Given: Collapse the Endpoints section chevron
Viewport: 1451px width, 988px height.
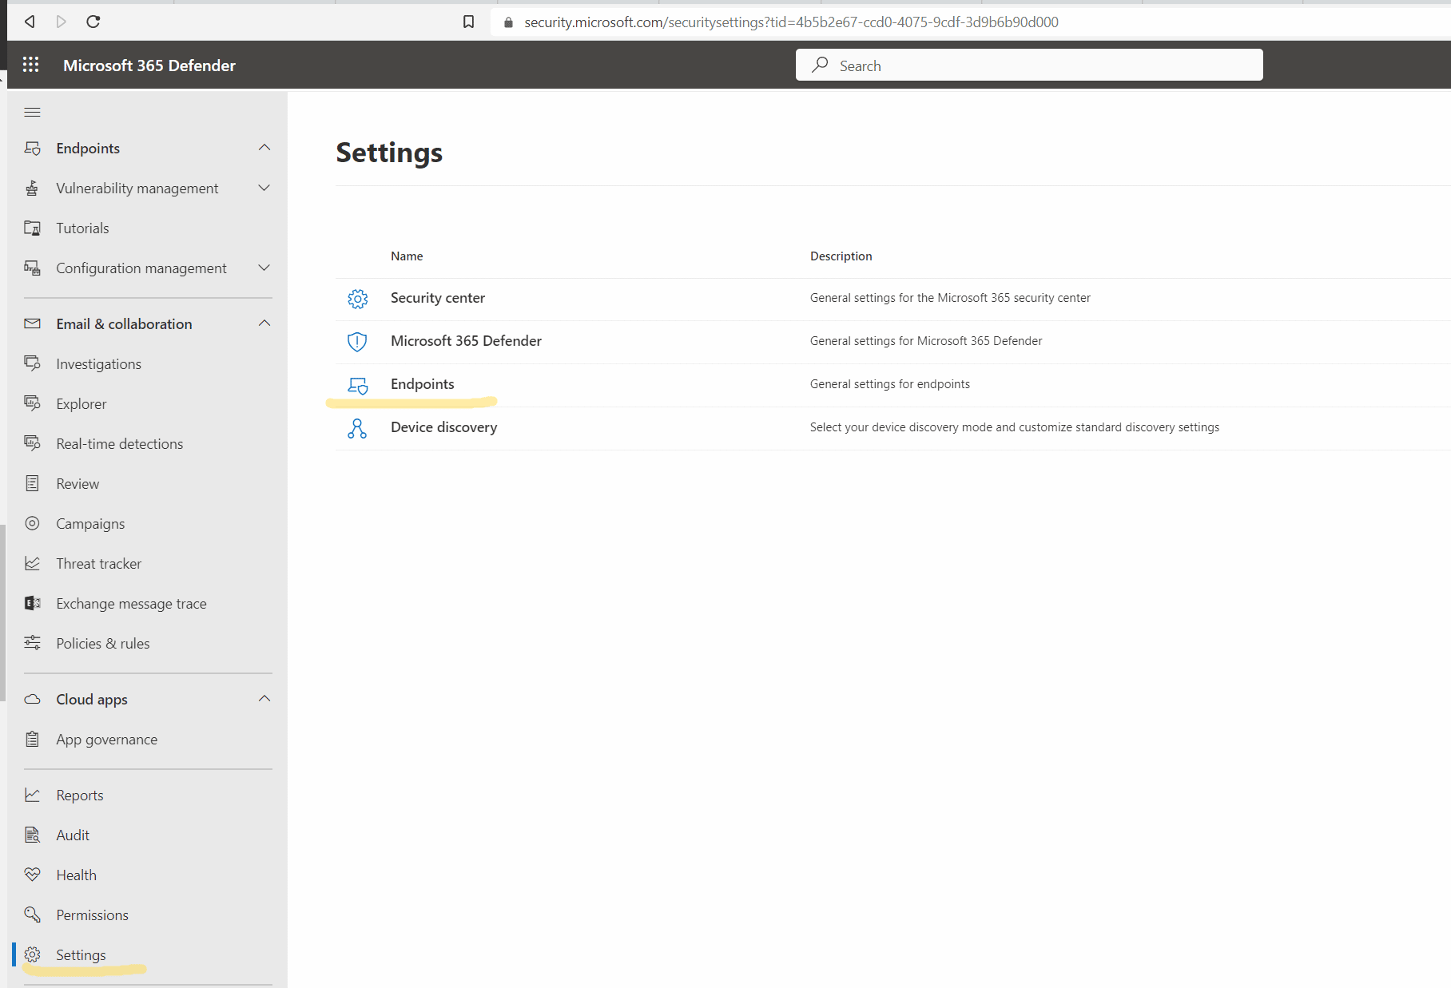Looking at the screenshot, I should click(x=264, y=147).
